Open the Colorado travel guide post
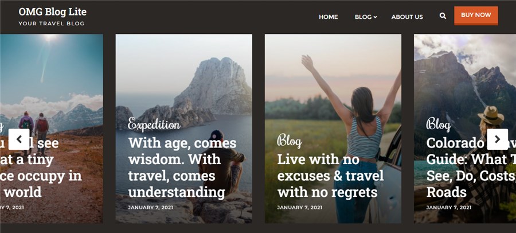 471,168
